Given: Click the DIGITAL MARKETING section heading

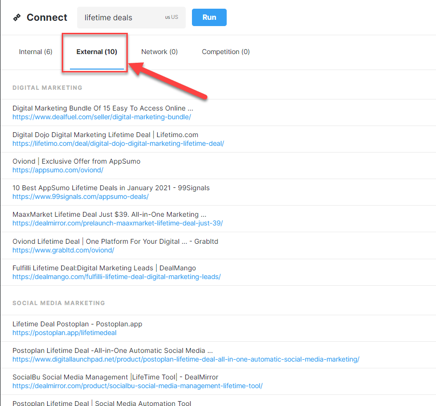Looking at the screenshot, I should point(48,88).
